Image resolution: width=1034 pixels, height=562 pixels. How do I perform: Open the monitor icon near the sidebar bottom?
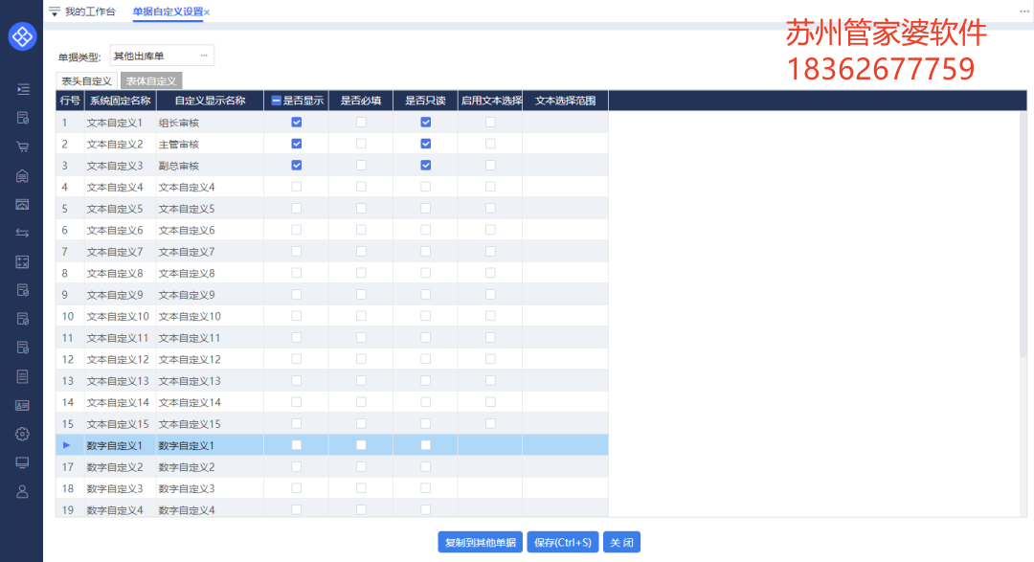pos(22,461)
